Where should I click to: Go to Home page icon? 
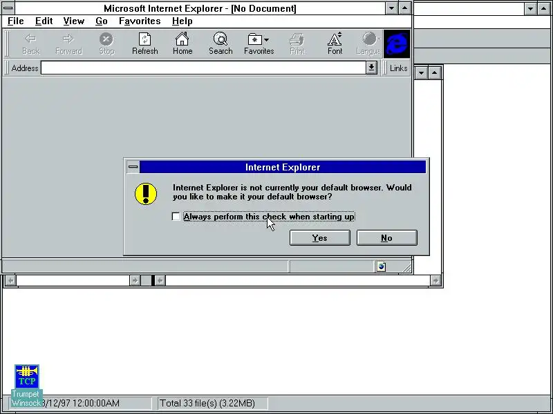182,43
